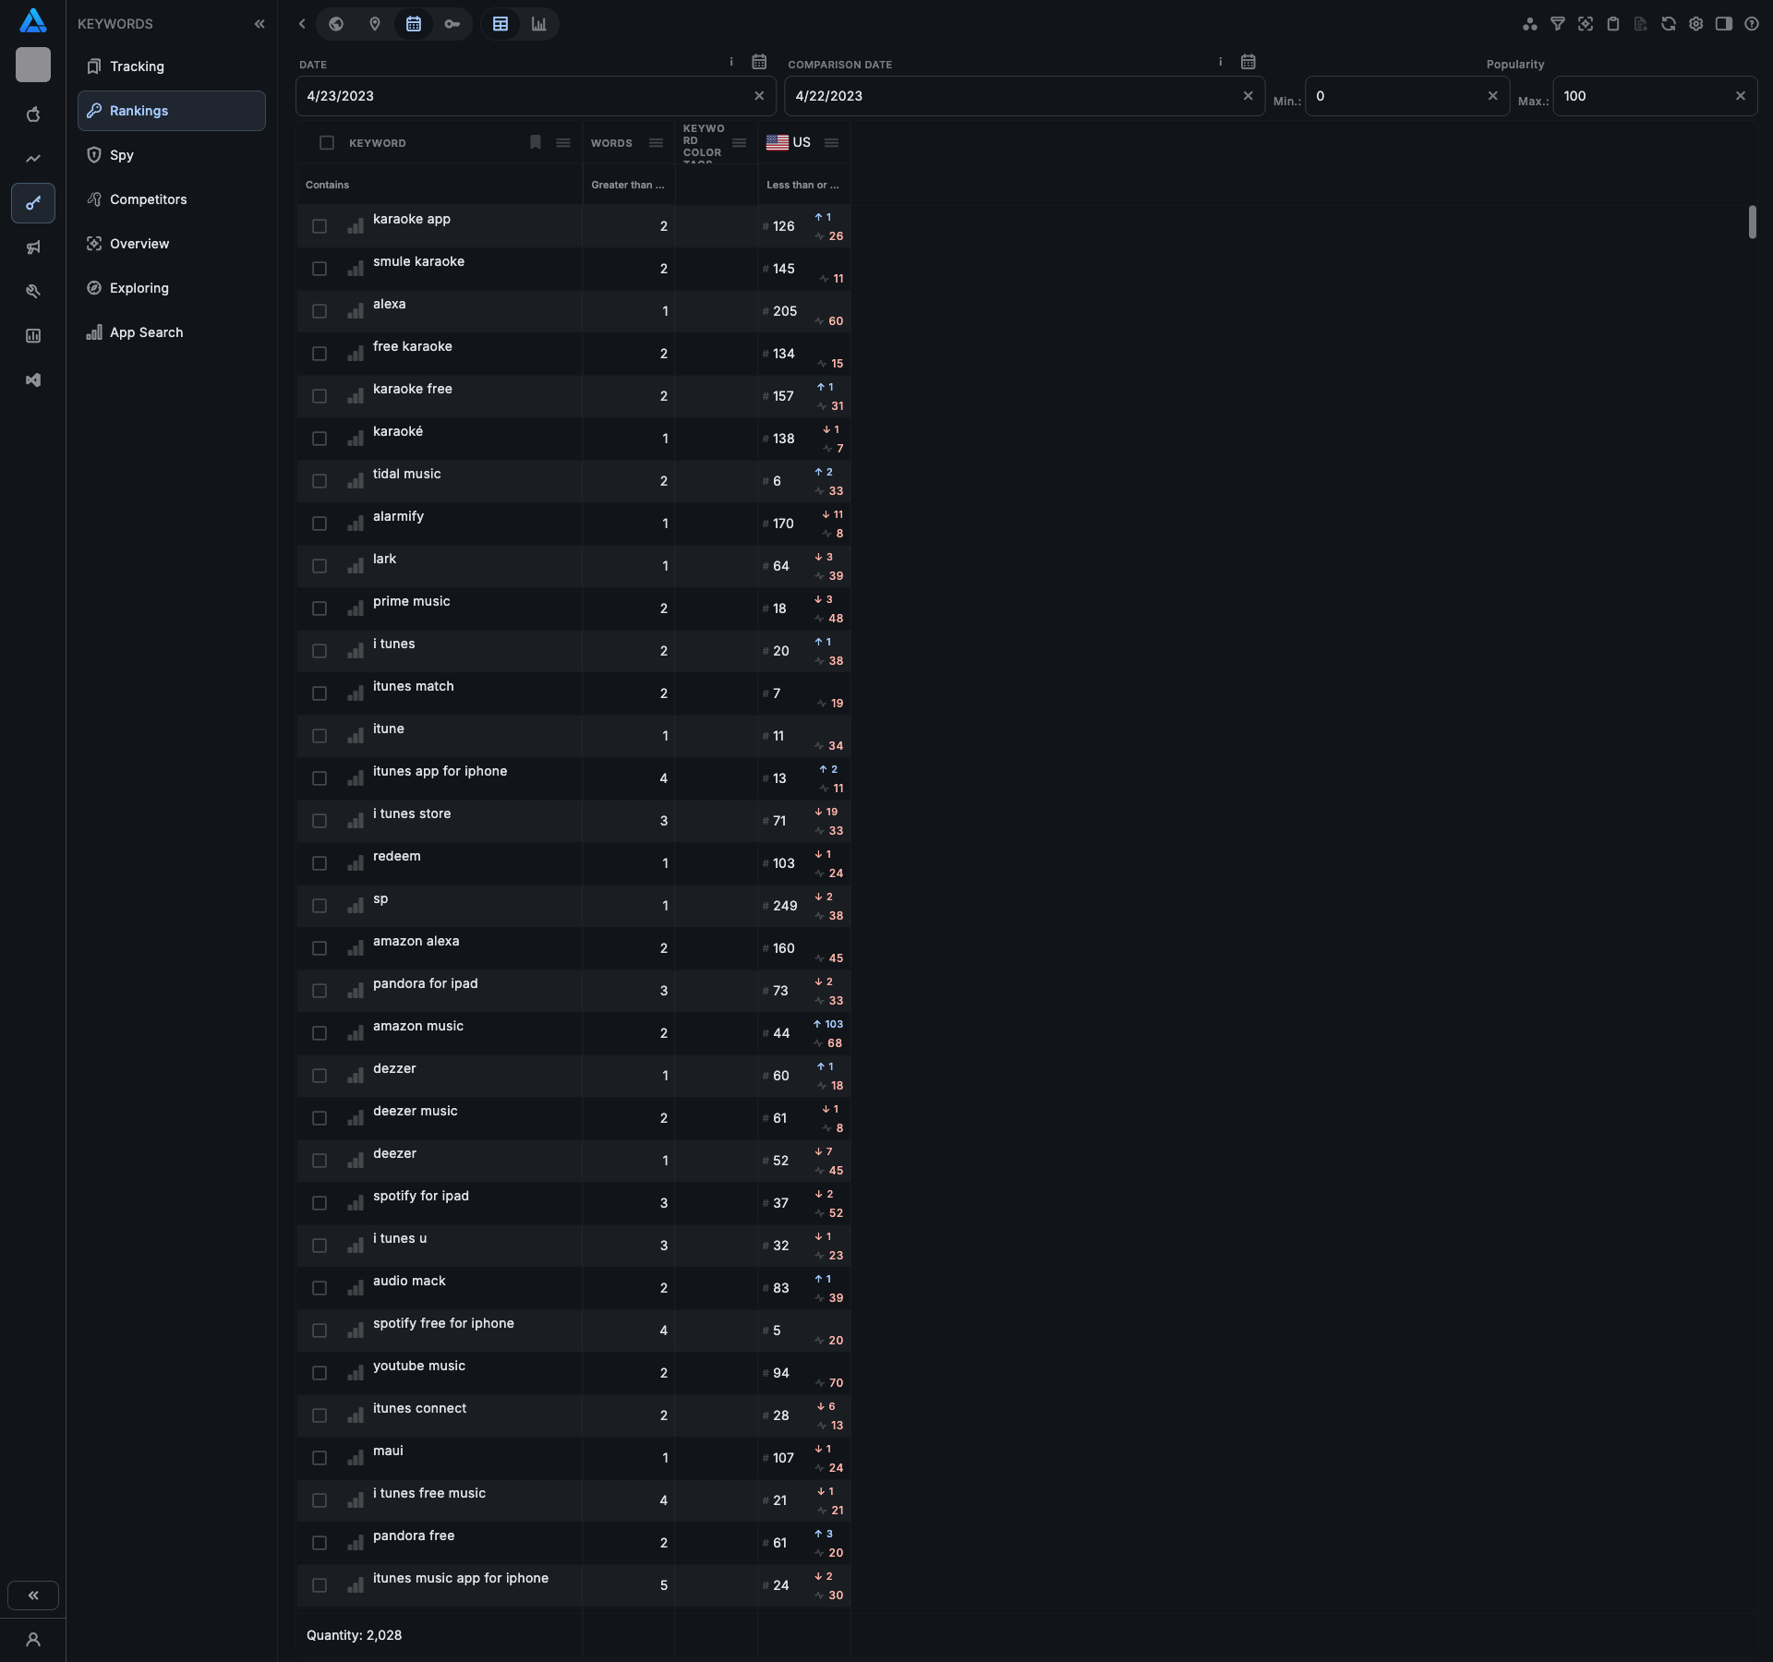The width and height of the screenshot is (1773, 1662).
Task: Click the globe icon in toolbar
Action: (336, 24)
